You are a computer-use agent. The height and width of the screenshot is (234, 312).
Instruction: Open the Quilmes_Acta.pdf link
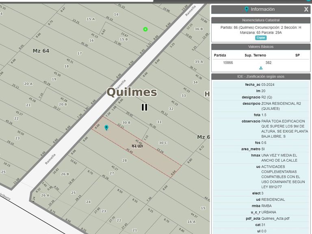point(275,219)
